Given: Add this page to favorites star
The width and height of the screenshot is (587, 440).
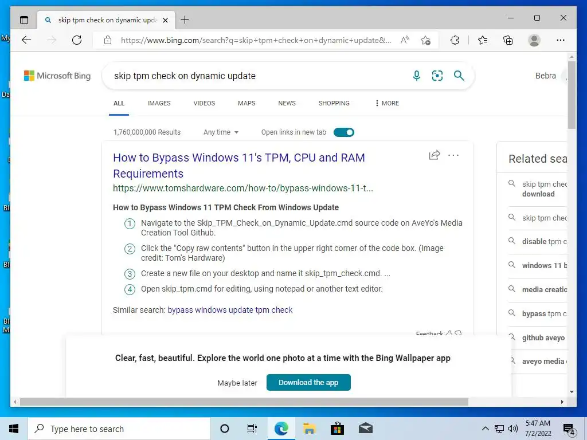Looking at the screenshot, I should 425,40.
